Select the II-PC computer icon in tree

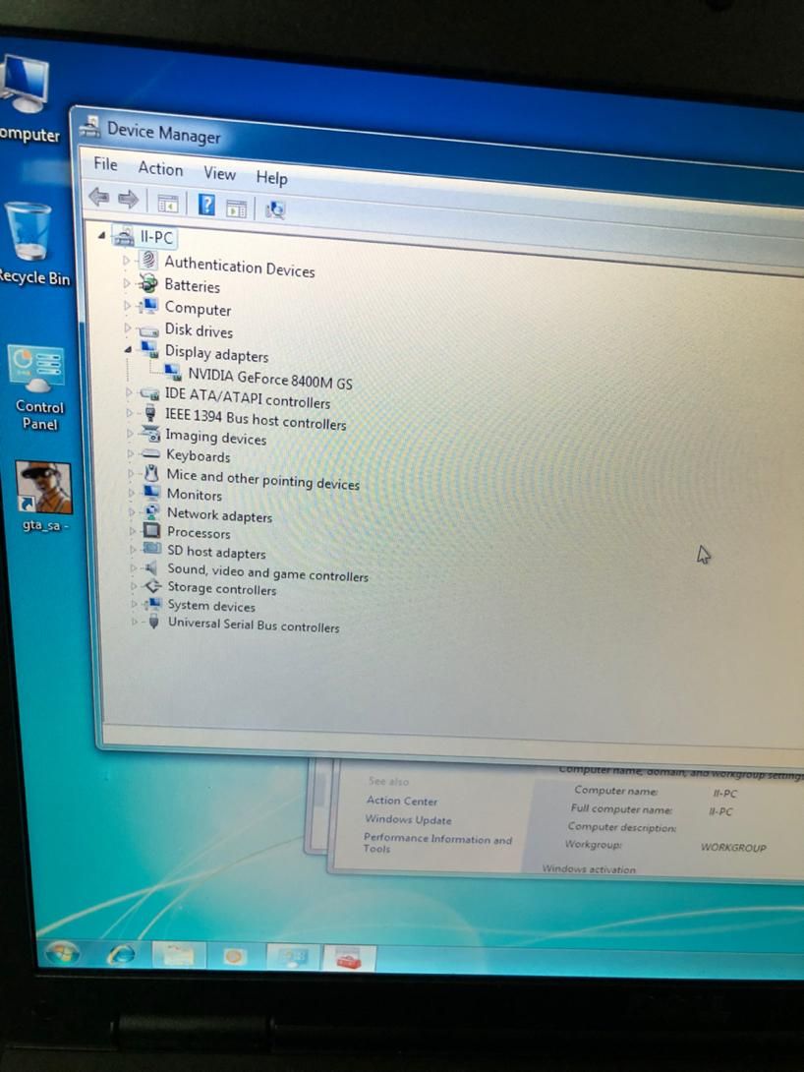click(x=124, y=237)
